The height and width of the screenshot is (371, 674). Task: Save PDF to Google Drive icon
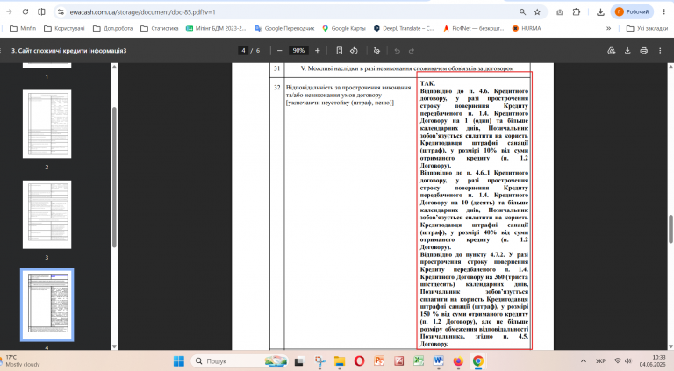[x=611, y=51]
